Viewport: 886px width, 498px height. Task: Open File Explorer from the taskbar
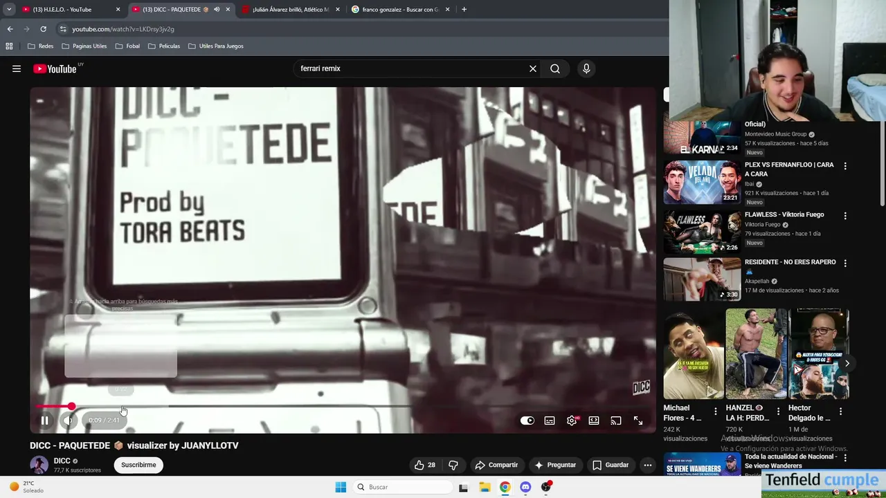point(484,487)
